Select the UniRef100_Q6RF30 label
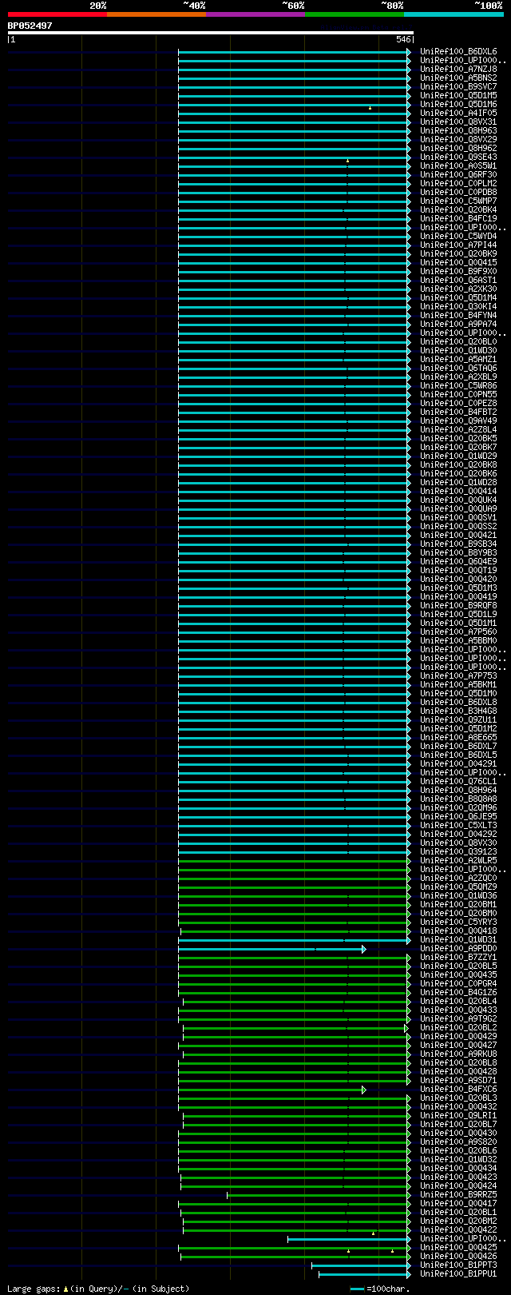 pyautogui.click(x=458, y=175)
